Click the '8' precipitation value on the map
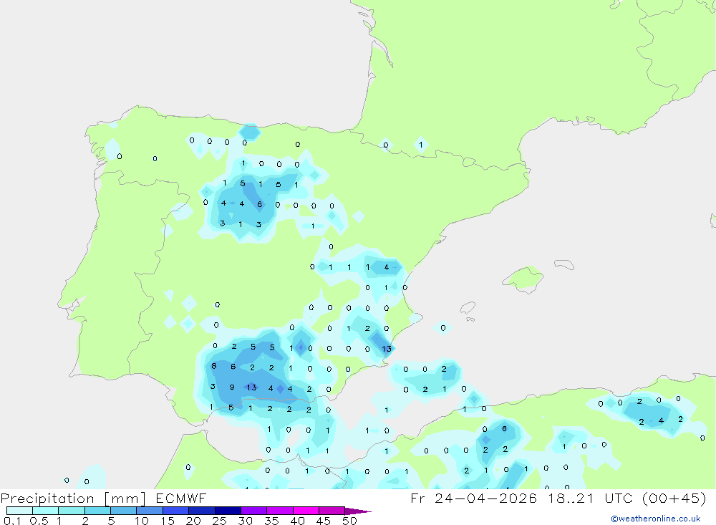716x525 pixels. tap(213, 366)
